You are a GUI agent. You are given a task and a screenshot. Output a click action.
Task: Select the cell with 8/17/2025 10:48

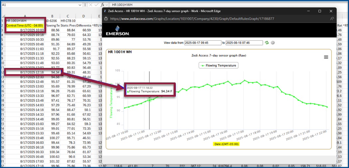click(25, 44)
